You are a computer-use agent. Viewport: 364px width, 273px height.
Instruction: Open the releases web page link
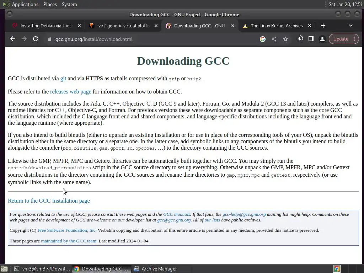click(x=71, y=91)
